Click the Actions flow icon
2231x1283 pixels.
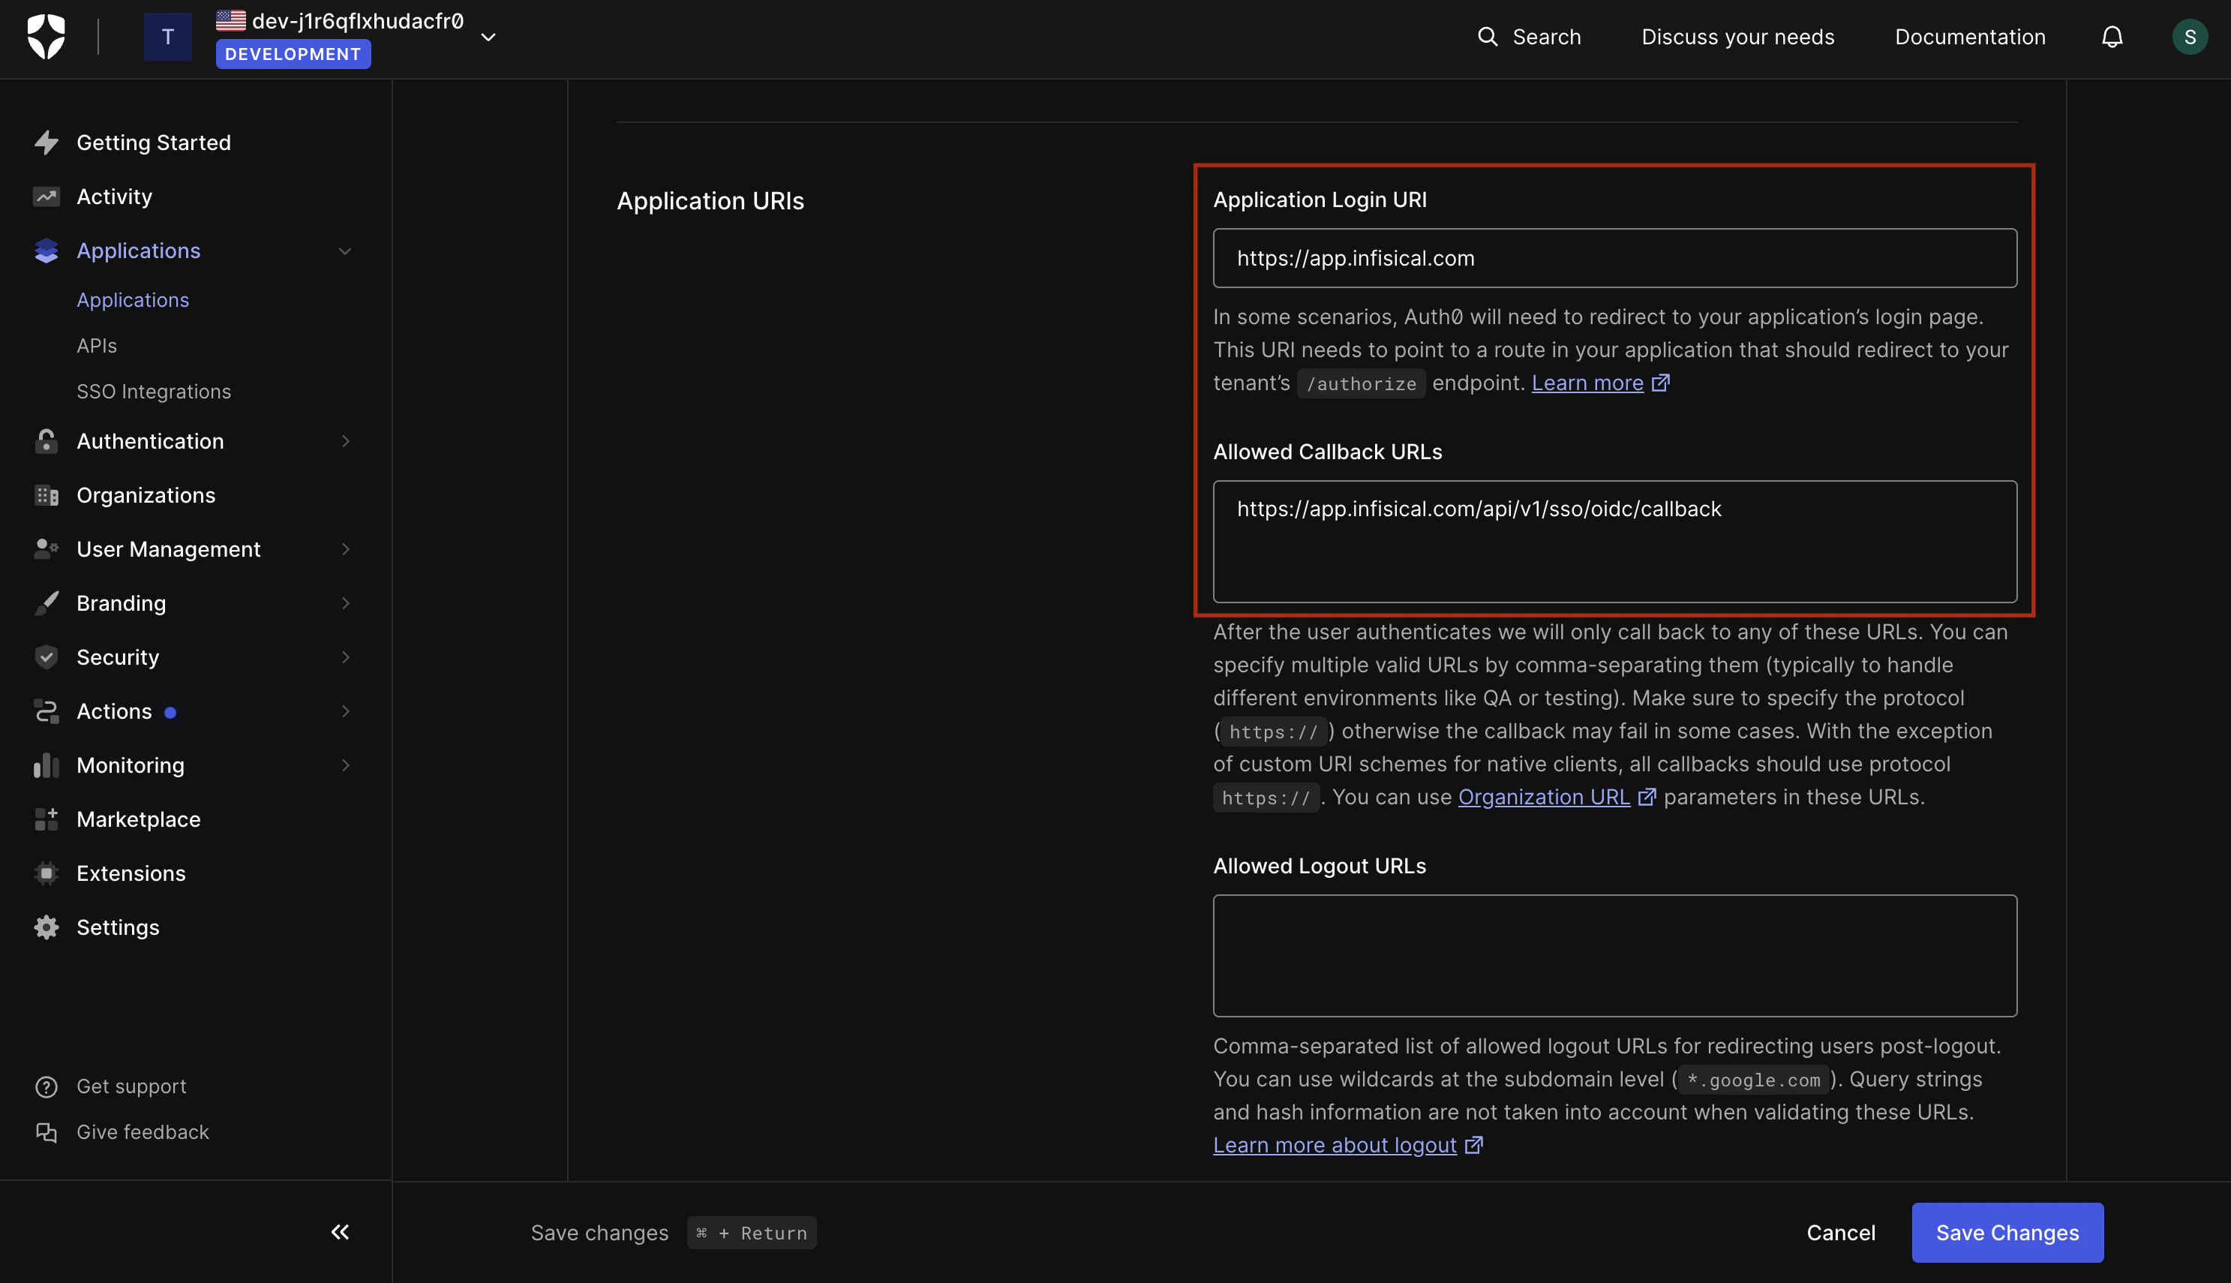point(46,711)
